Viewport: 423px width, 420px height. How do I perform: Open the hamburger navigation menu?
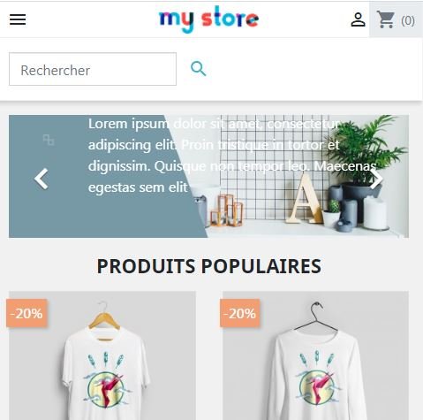pyautogui.click(x=18, y=19)
